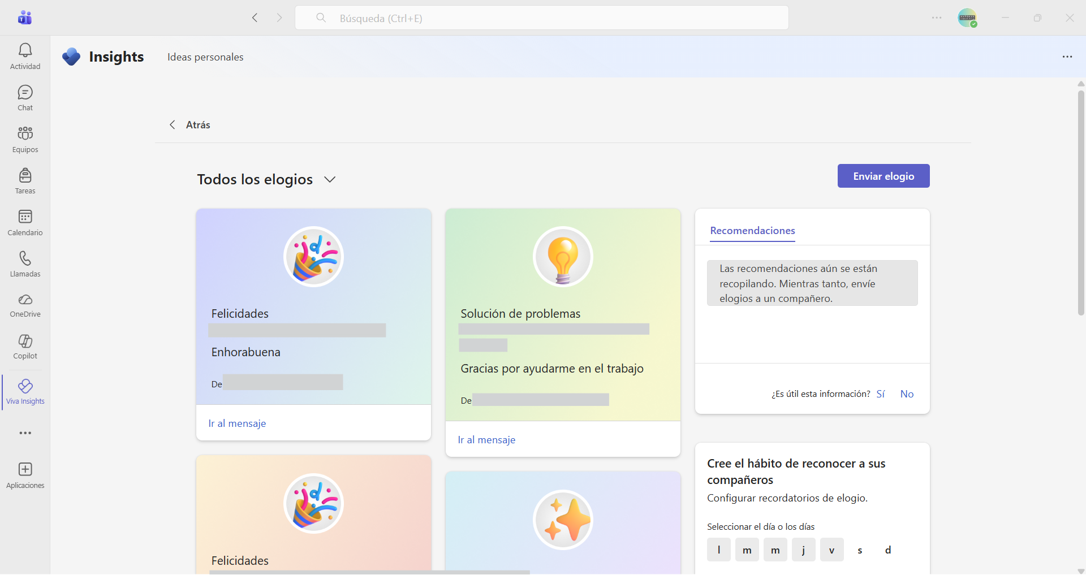Image resolution: width=1086 pixels, height=575 pixels.
Task: Select the Viva Insights app
Action: coord(25,392)
